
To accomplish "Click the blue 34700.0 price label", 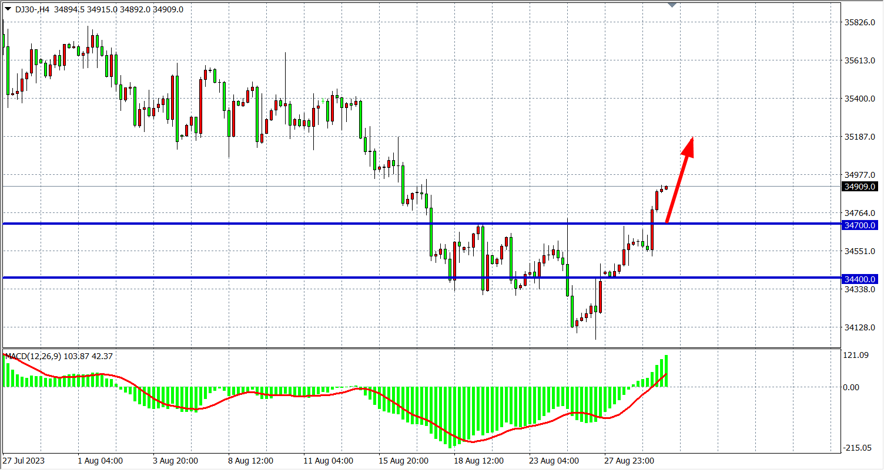I will [860, 225].
